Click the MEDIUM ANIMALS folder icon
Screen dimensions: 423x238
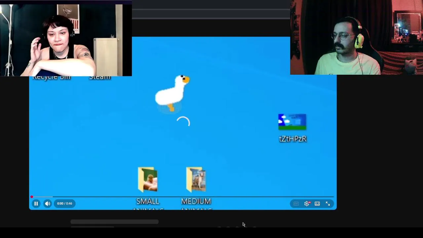point(196,179)
